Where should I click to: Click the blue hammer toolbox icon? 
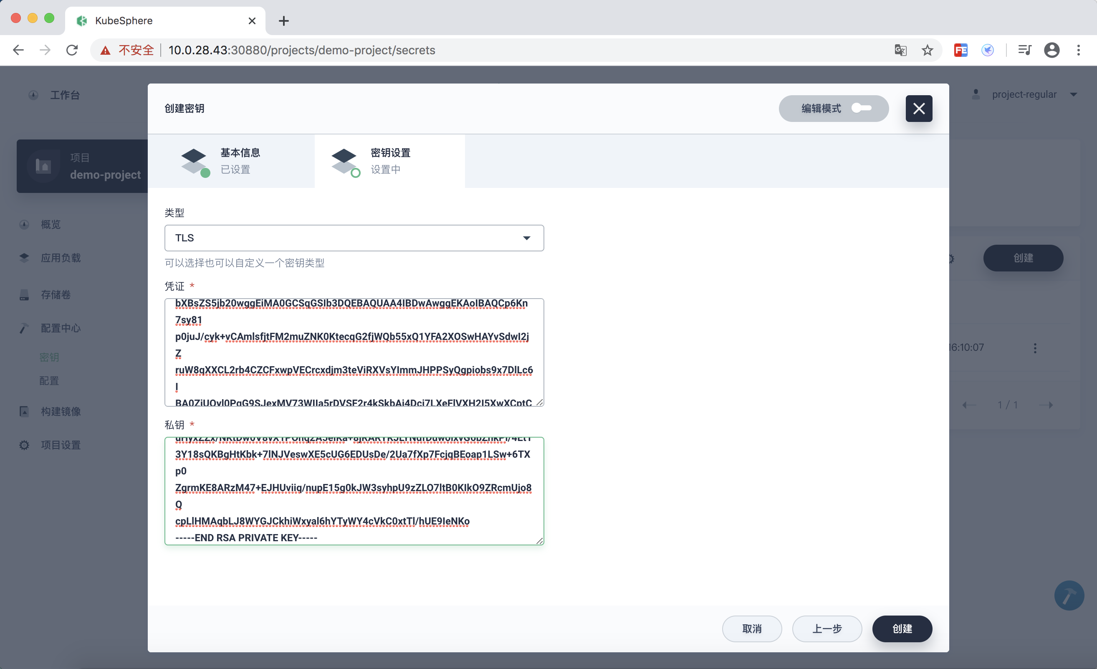coord(1069,596)
